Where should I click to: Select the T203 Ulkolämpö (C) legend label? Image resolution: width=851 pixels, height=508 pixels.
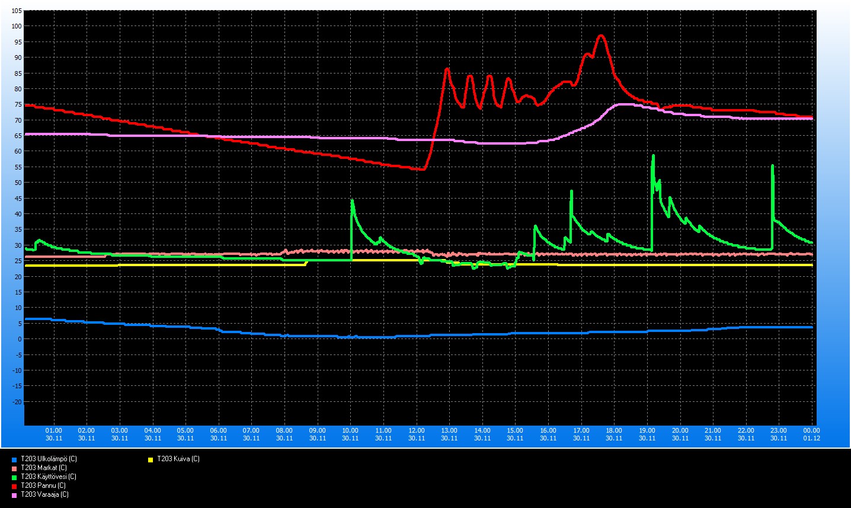(49, 459)
